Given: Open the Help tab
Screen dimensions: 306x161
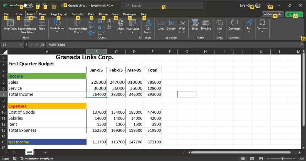Looking at the screenshot, I should click(x=144, y=14).
